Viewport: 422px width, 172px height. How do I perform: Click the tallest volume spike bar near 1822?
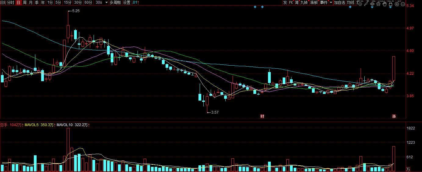[68, 150]
